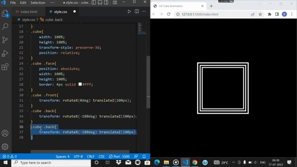Open the #fff color swatch picker
This screenshot has width=297, height=167.
(x=80, y=84)
